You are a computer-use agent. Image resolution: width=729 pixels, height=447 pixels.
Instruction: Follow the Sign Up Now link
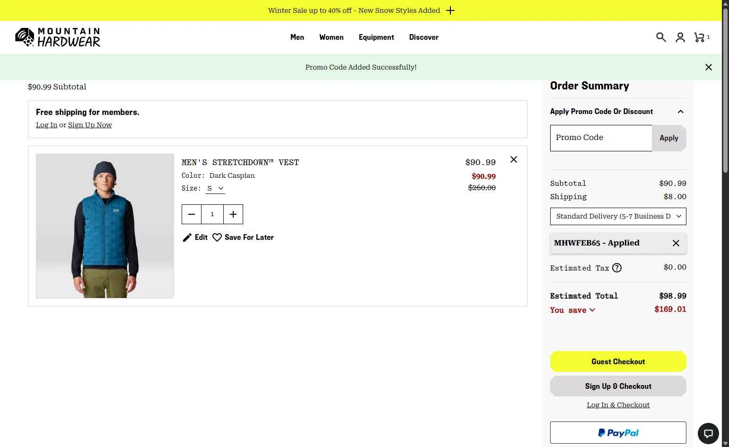point(90,125)
